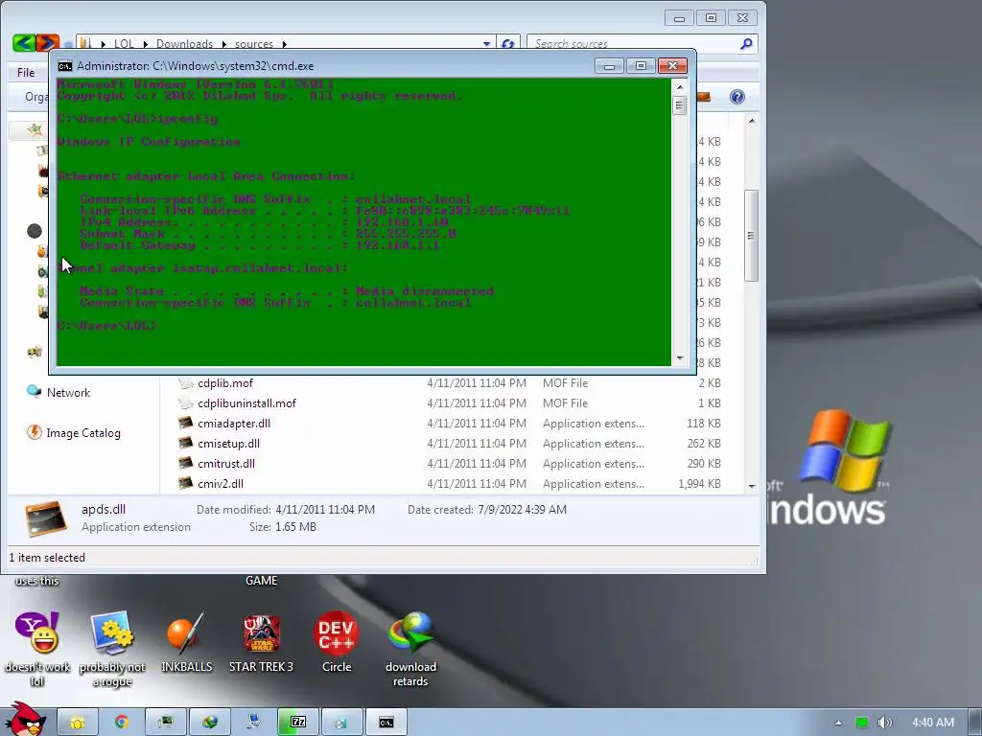The image size is (982, 736).
Task: Select the cdplibuninstall.mof file
Action: 246,403
